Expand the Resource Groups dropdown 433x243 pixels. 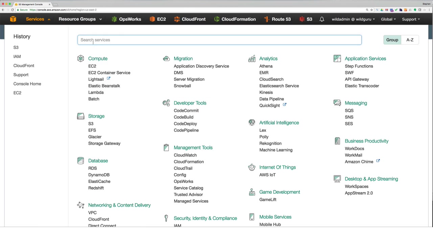click(80, 19)
